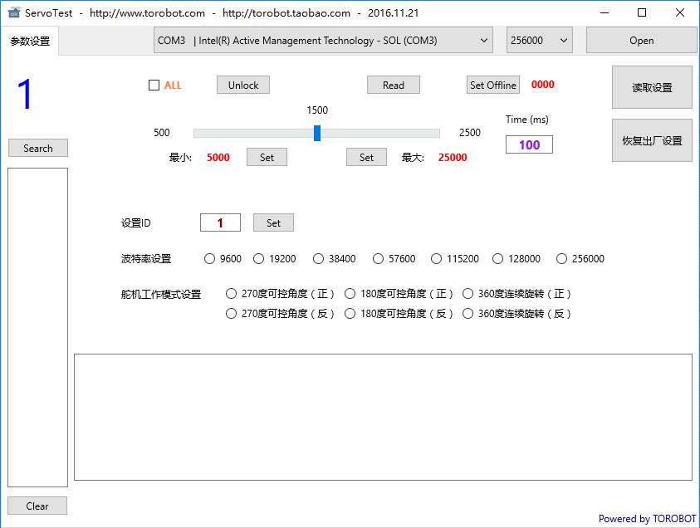Minimize the ServoTest window
Image resolution: width=700 pixels, height=528 pixels.
point(605,12)
